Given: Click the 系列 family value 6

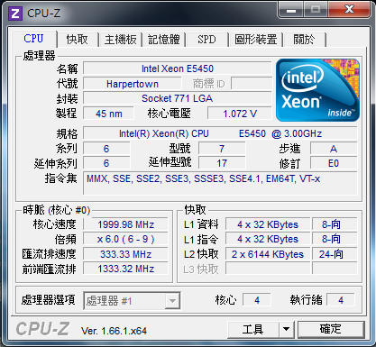Looking at the screenshot, I should pos(106,149).
